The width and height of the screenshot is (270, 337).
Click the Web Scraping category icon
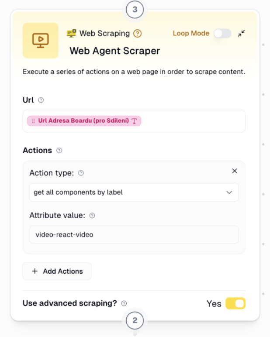pos(71,33)
